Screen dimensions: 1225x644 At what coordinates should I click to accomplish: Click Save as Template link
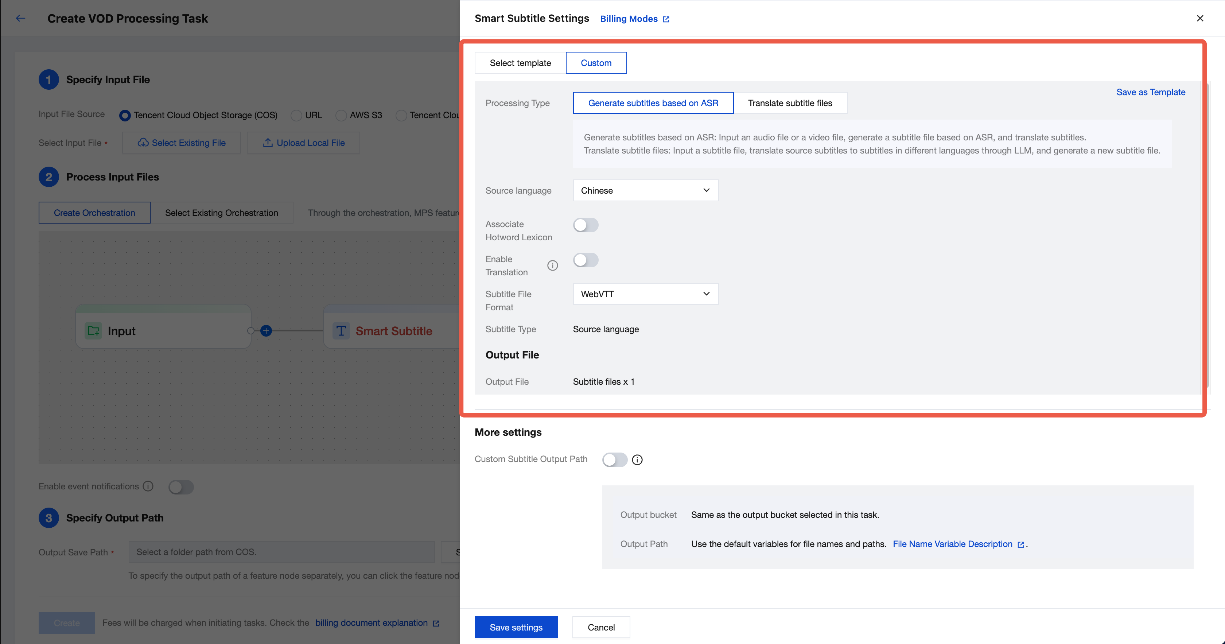(x=1150, y=92)
